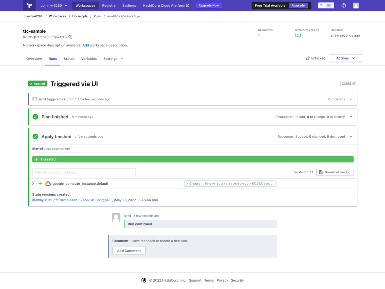Open the Privacy footer link
Image resolution: width=385 pixels, height=289 pixels.
222,280
